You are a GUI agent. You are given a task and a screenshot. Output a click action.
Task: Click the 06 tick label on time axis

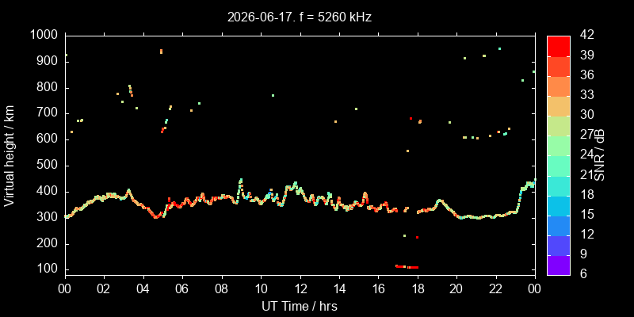182,288
